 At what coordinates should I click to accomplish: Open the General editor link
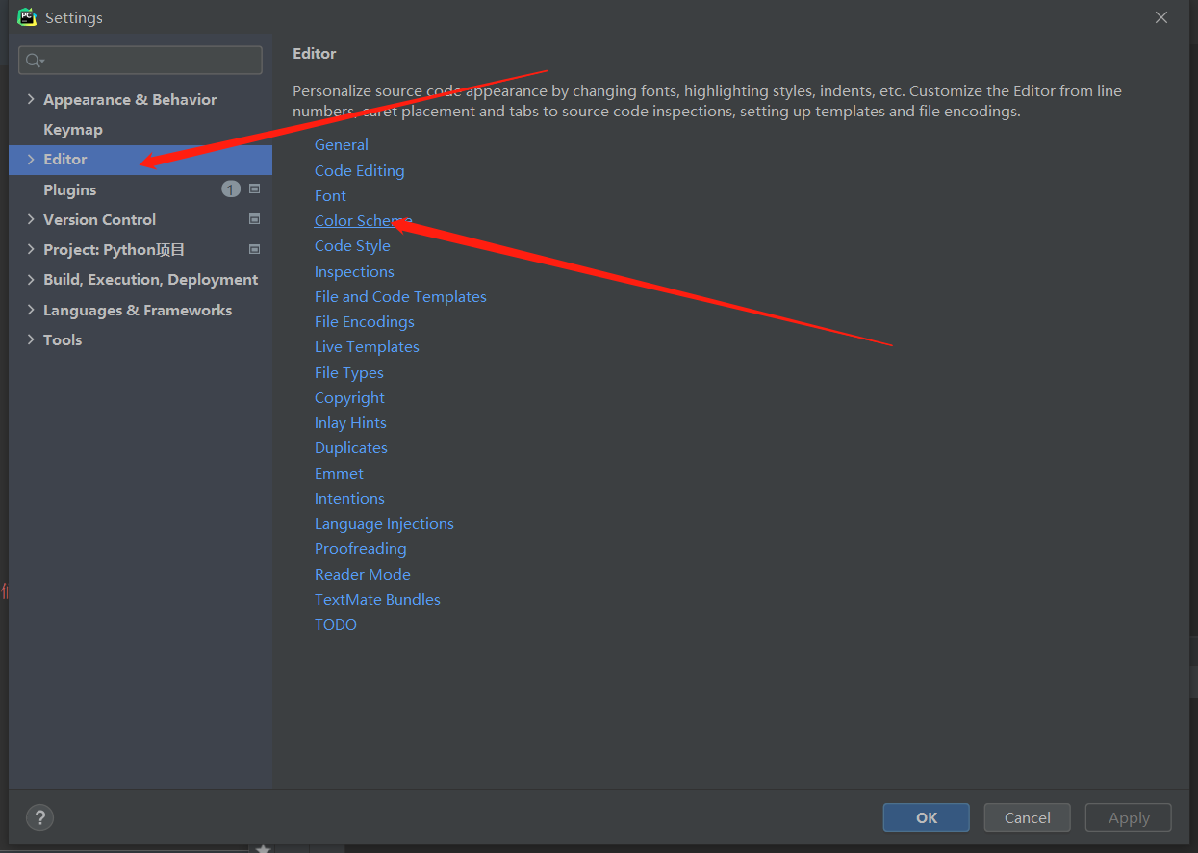coord(342,144)
